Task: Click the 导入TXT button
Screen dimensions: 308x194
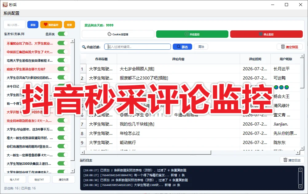Action: (14, 180)
